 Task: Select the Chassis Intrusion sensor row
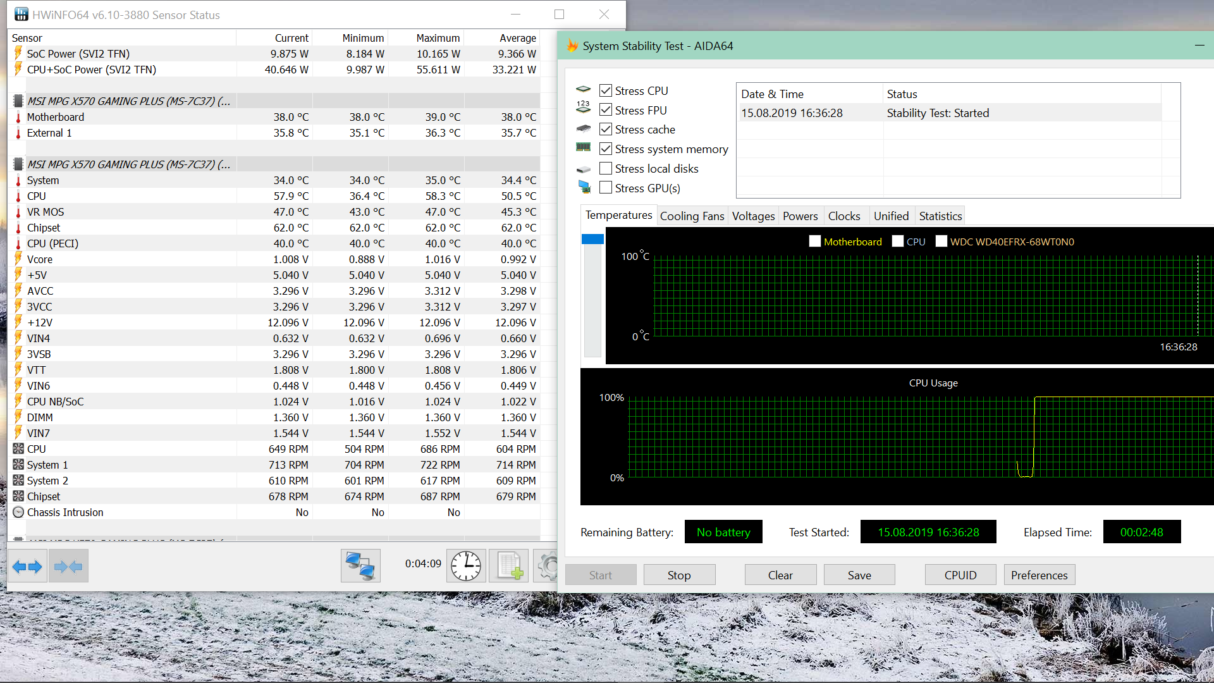(65, 512)
